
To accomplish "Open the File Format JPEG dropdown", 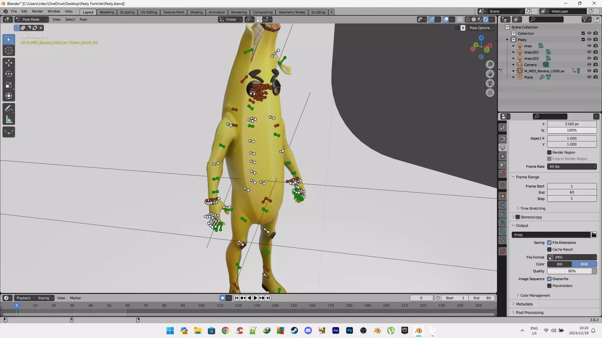I will pos(572,257).
